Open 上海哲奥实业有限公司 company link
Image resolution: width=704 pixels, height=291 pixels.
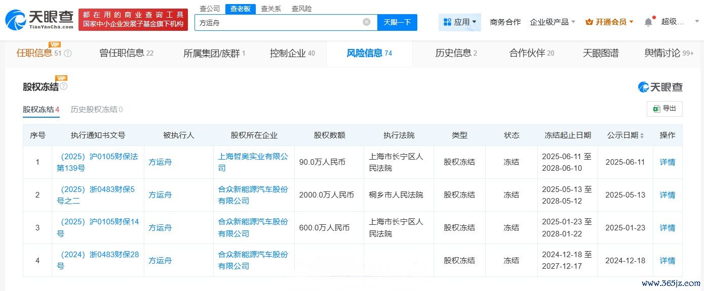pyautogui.click(x=253, y=162)
